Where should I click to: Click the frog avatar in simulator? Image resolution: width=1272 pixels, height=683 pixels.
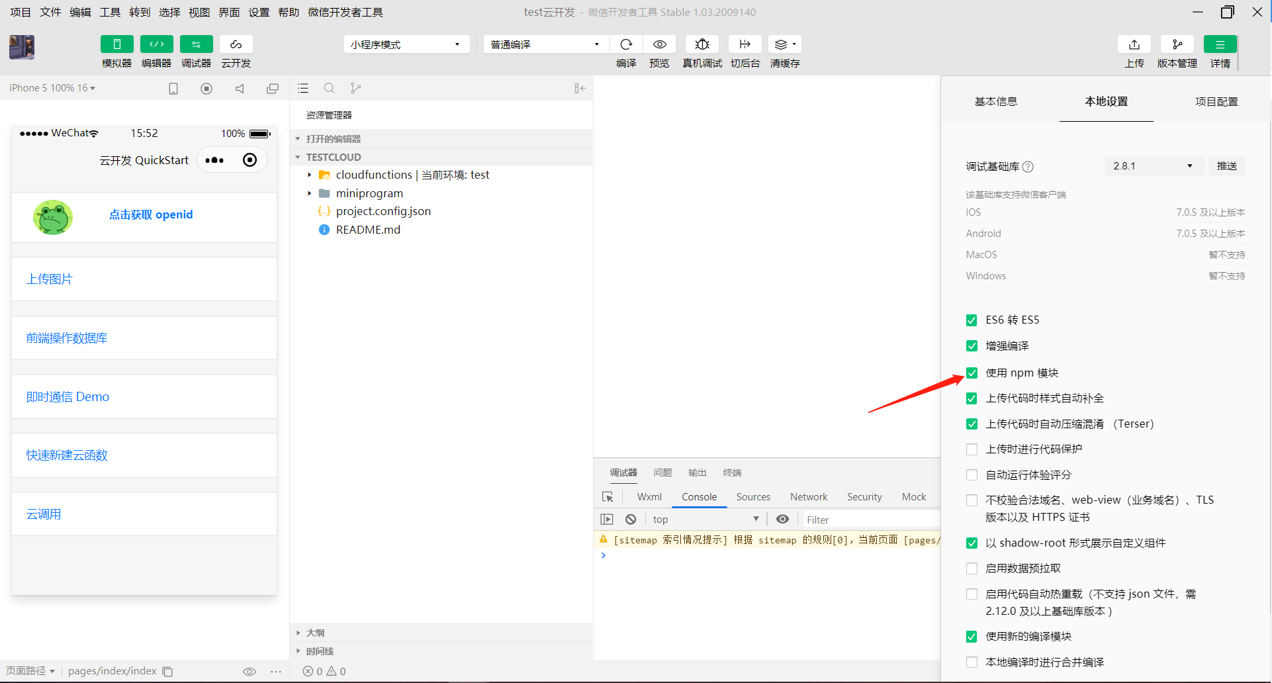53,217
